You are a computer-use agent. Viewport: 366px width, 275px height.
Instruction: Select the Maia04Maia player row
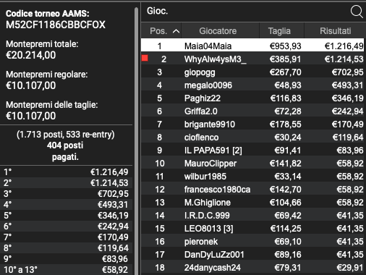252,46
